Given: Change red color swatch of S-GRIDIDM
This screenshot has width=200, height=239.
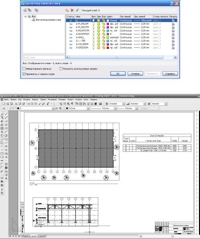Looking at the screenshot, I should point(108,48).
